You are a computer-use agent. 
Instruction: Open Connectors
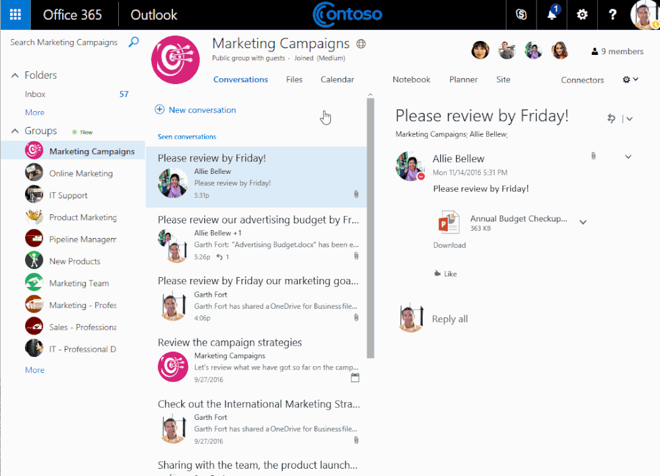click(582, 80)
